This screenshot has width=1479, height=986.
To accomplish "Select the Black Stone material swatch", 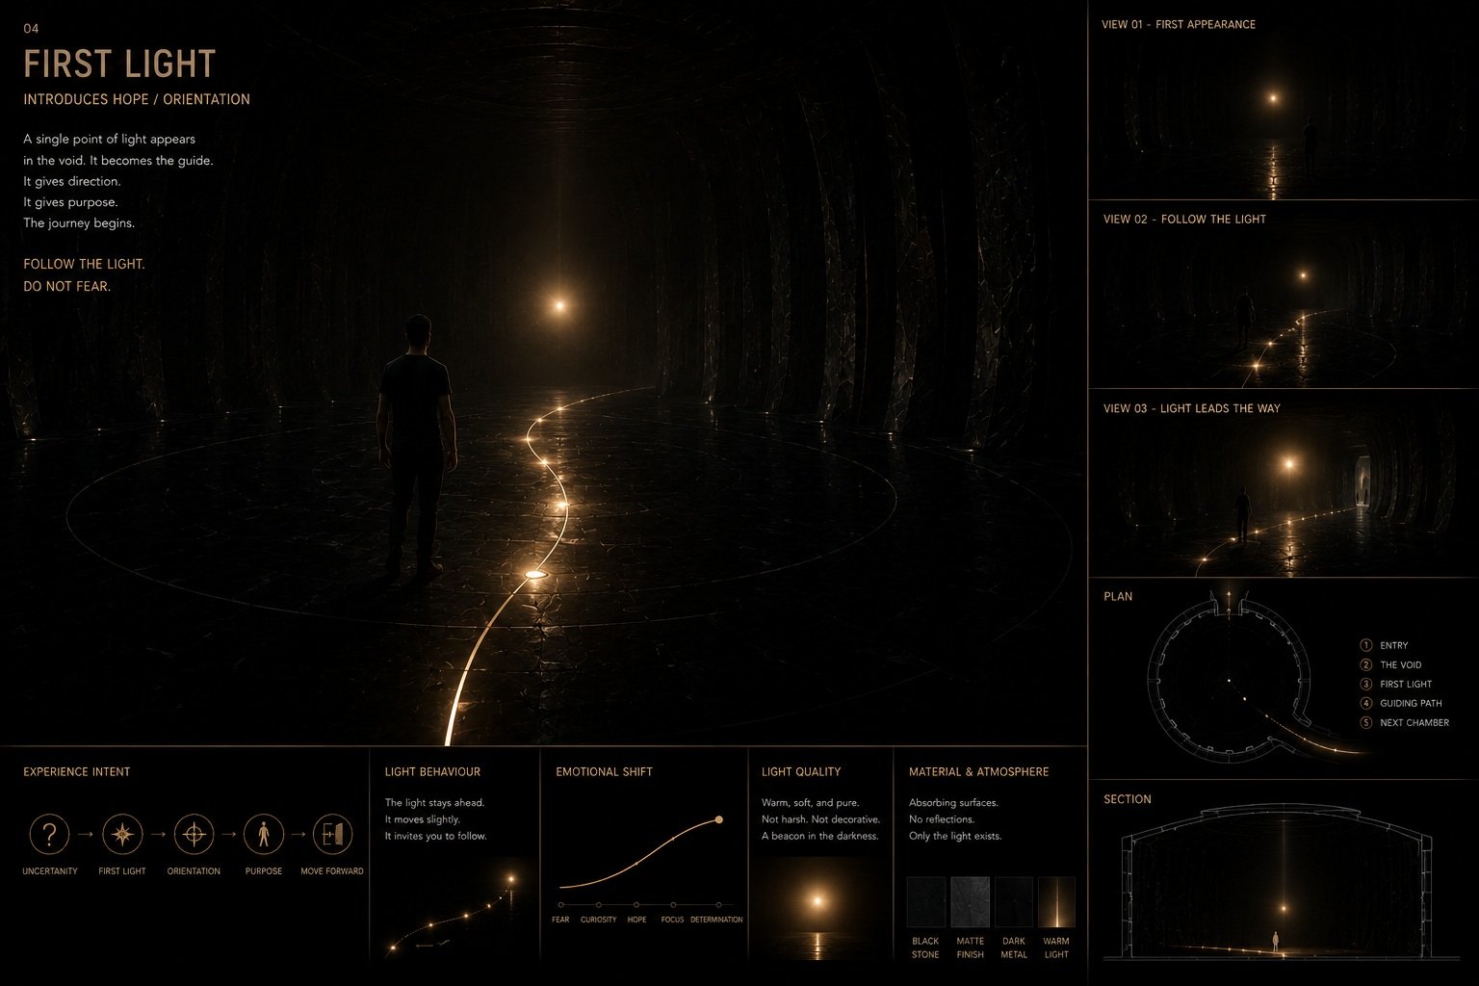I will pos(925,902).
